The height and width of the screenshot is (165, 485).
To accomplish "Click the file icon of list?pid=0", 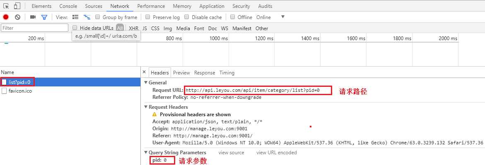I will pyautogui.click(x=4, y=82).
